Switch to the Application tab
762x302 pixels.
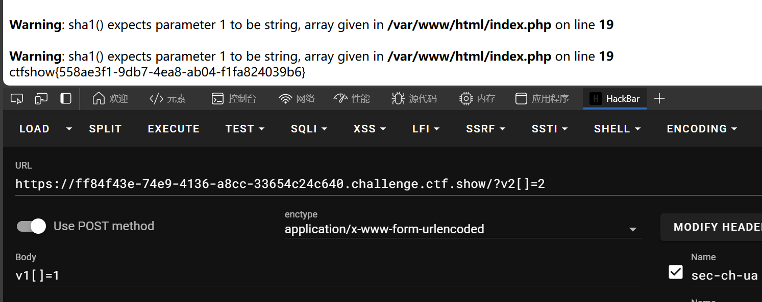(542, 99)
